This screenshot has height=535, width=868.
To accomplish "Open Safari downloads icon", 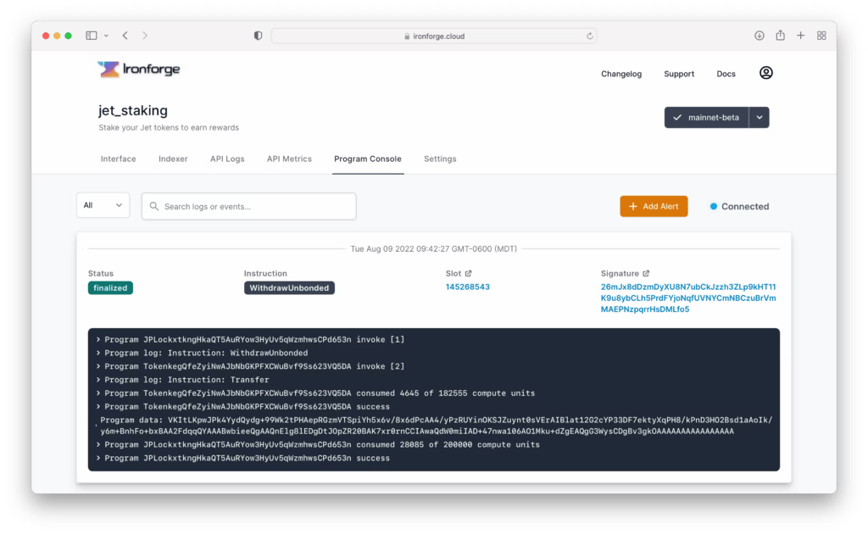I will (759, 36).
